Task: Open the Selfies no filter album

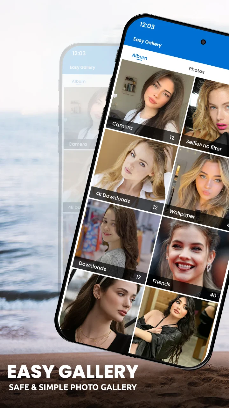Action: click(208, 115)
